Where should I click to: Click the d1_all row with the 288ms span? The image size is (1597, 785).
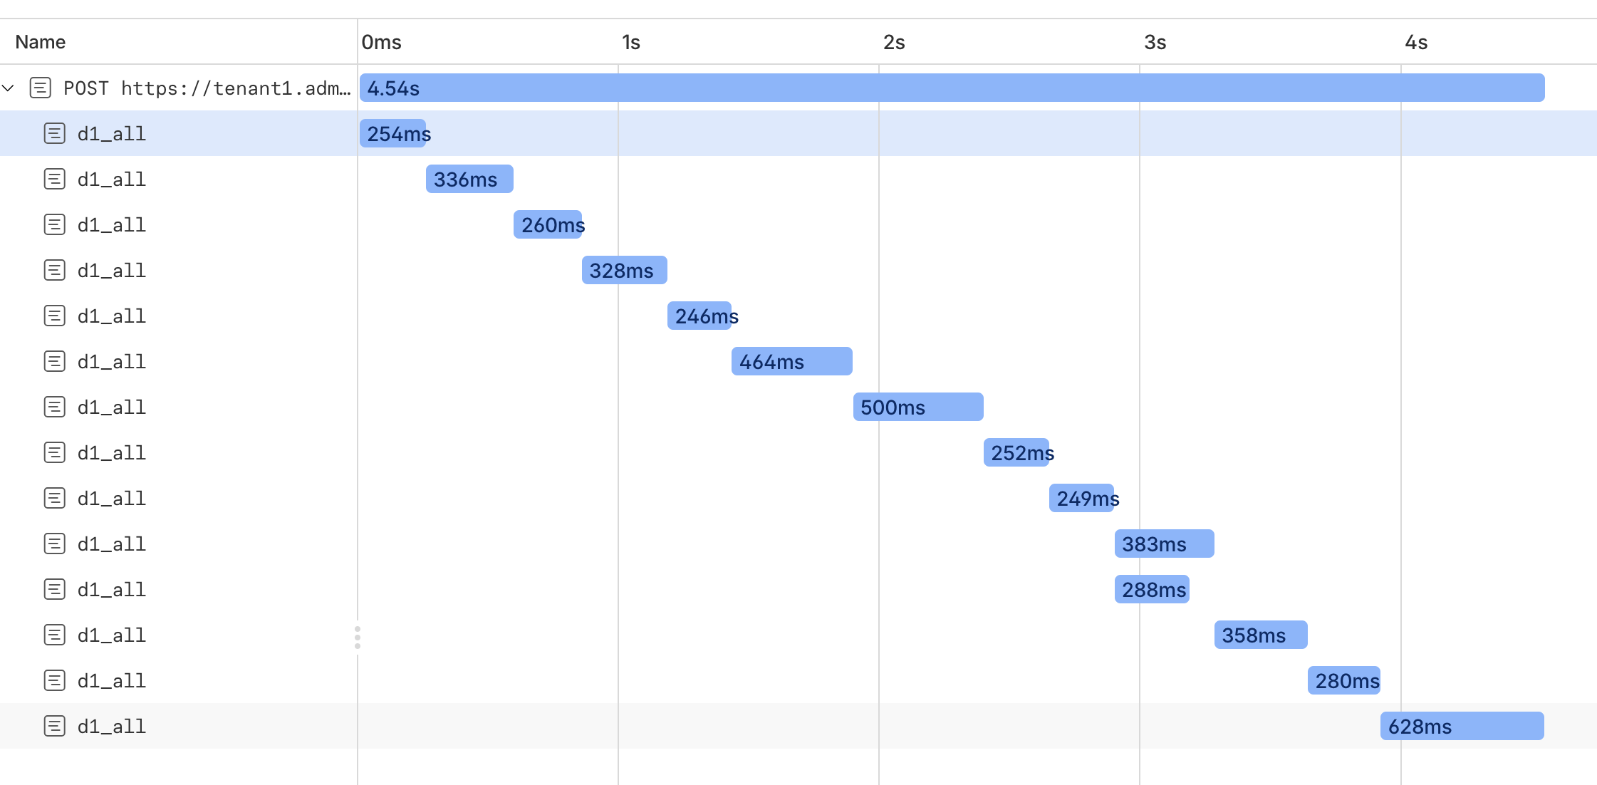coord(178,589)
